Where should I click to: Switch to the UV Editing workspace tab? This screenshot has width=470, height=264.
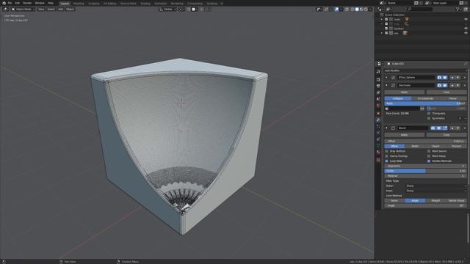click(x=109, y=3)
